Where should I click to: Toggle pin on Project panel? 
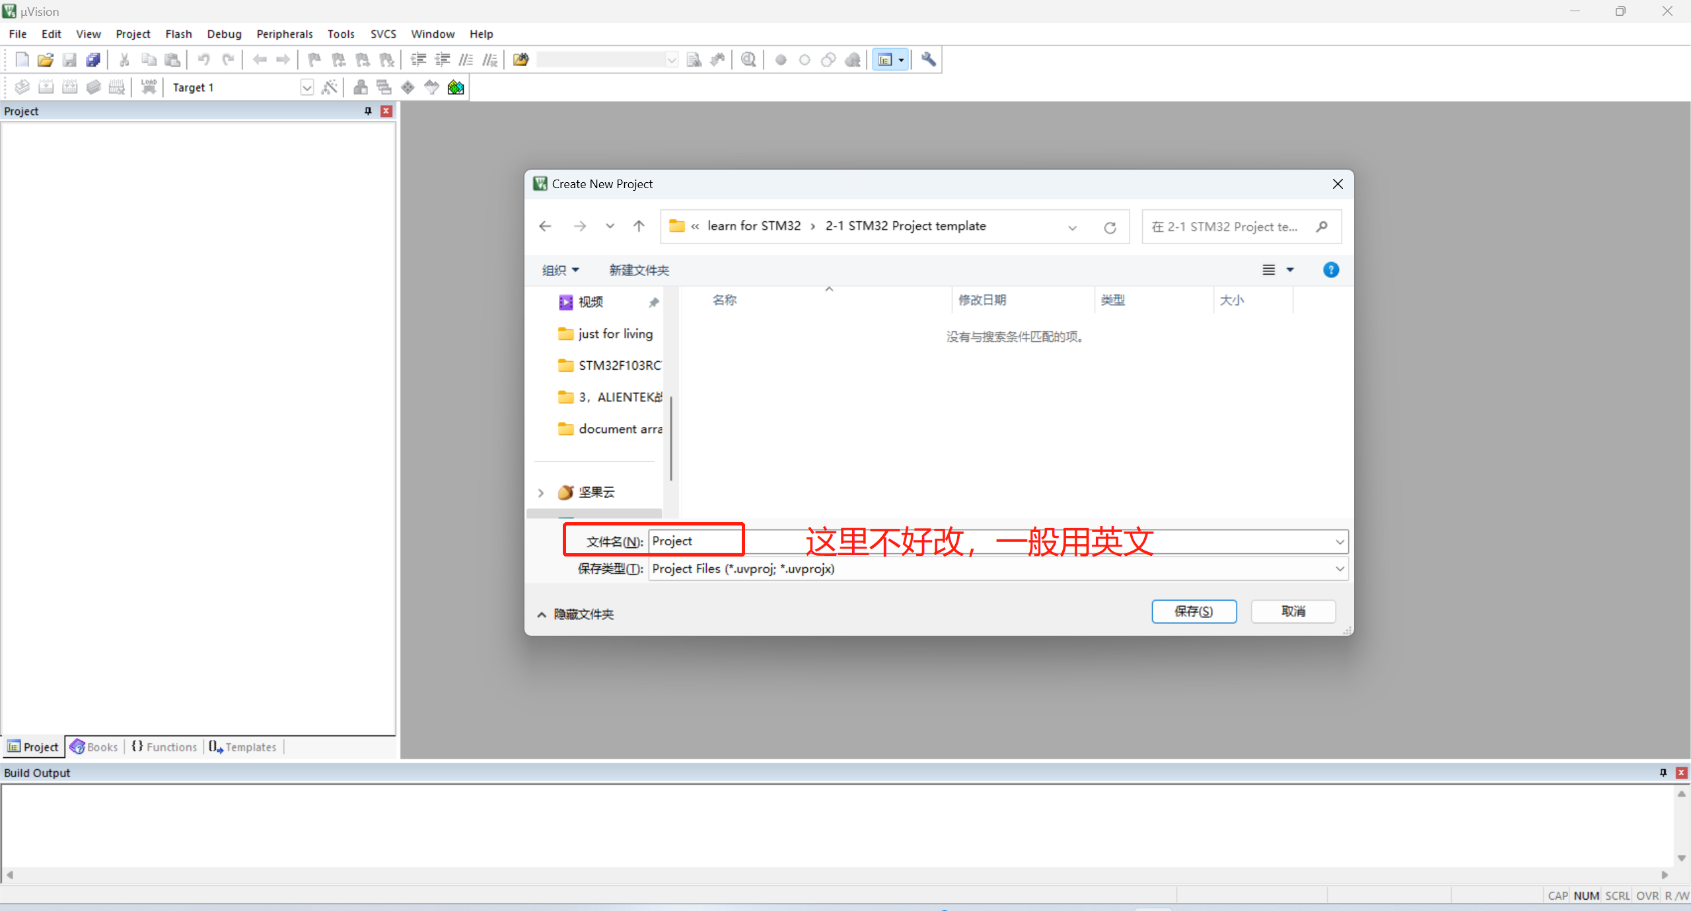368,111
